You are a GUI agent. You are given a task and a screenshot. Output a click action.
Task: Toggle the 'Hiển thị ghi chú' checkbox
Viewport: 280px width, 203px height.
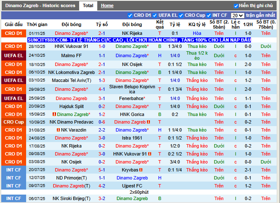[236, 6]
